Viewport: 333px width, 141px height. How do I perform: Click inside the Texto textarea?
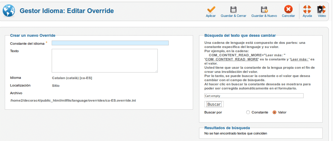point(104,61)
